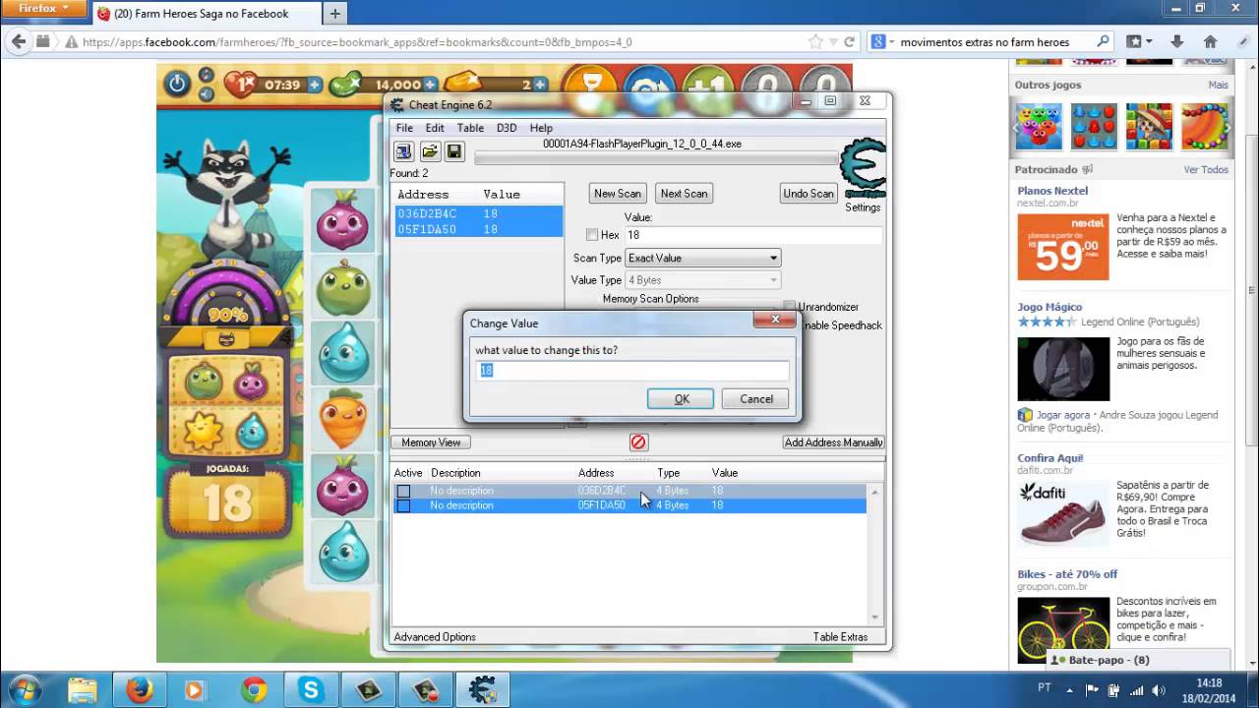Viewport: 1259px width, 708px height.
Task: Click the save floppy disk icon in Cheat Engine
Action: (x=453, y=151)
